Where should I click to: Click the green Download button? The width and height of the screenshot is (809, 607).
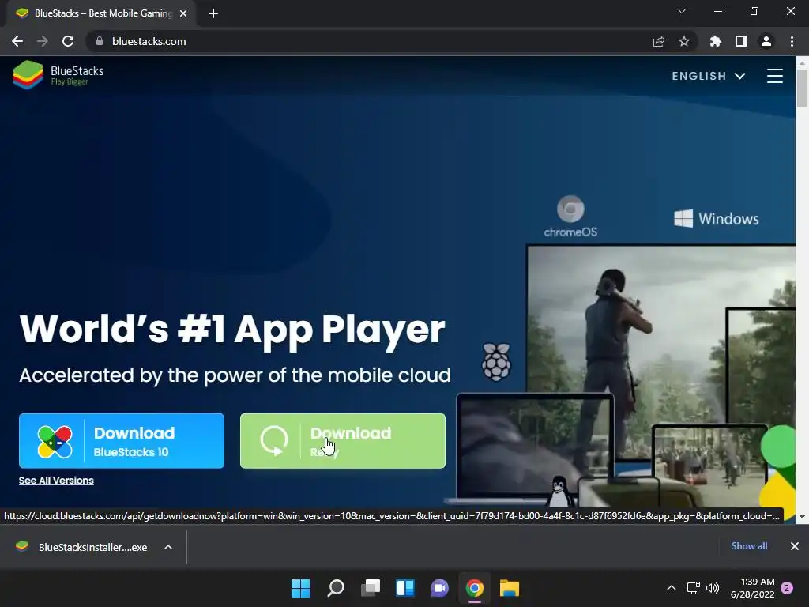click(343, 441)
